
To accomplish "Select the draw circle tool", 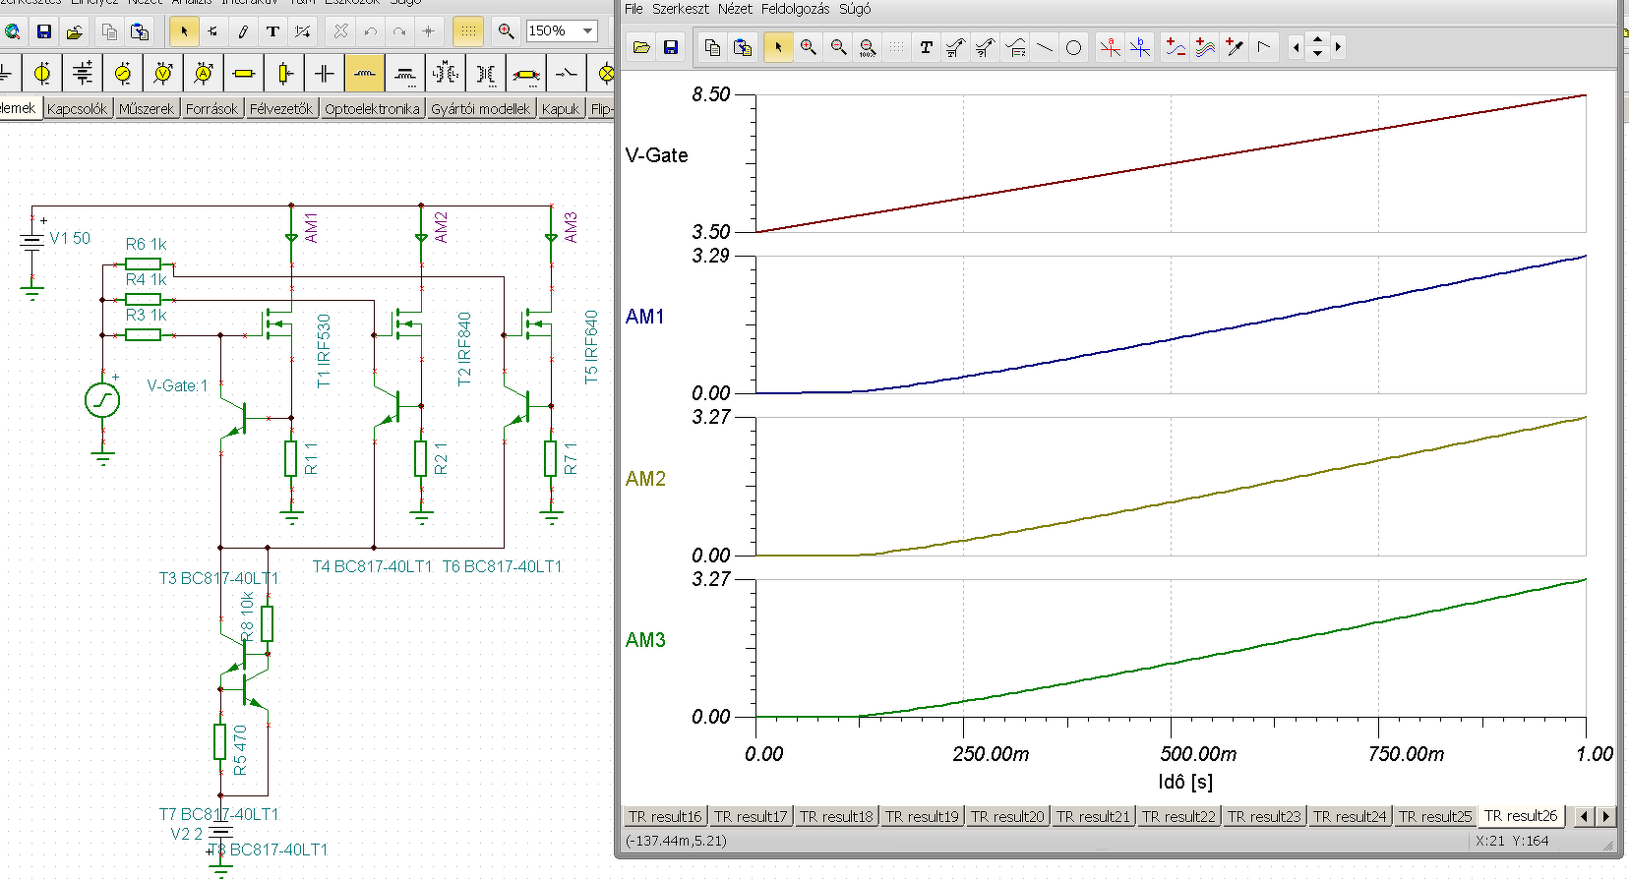I will click(x=1073, y=47).
